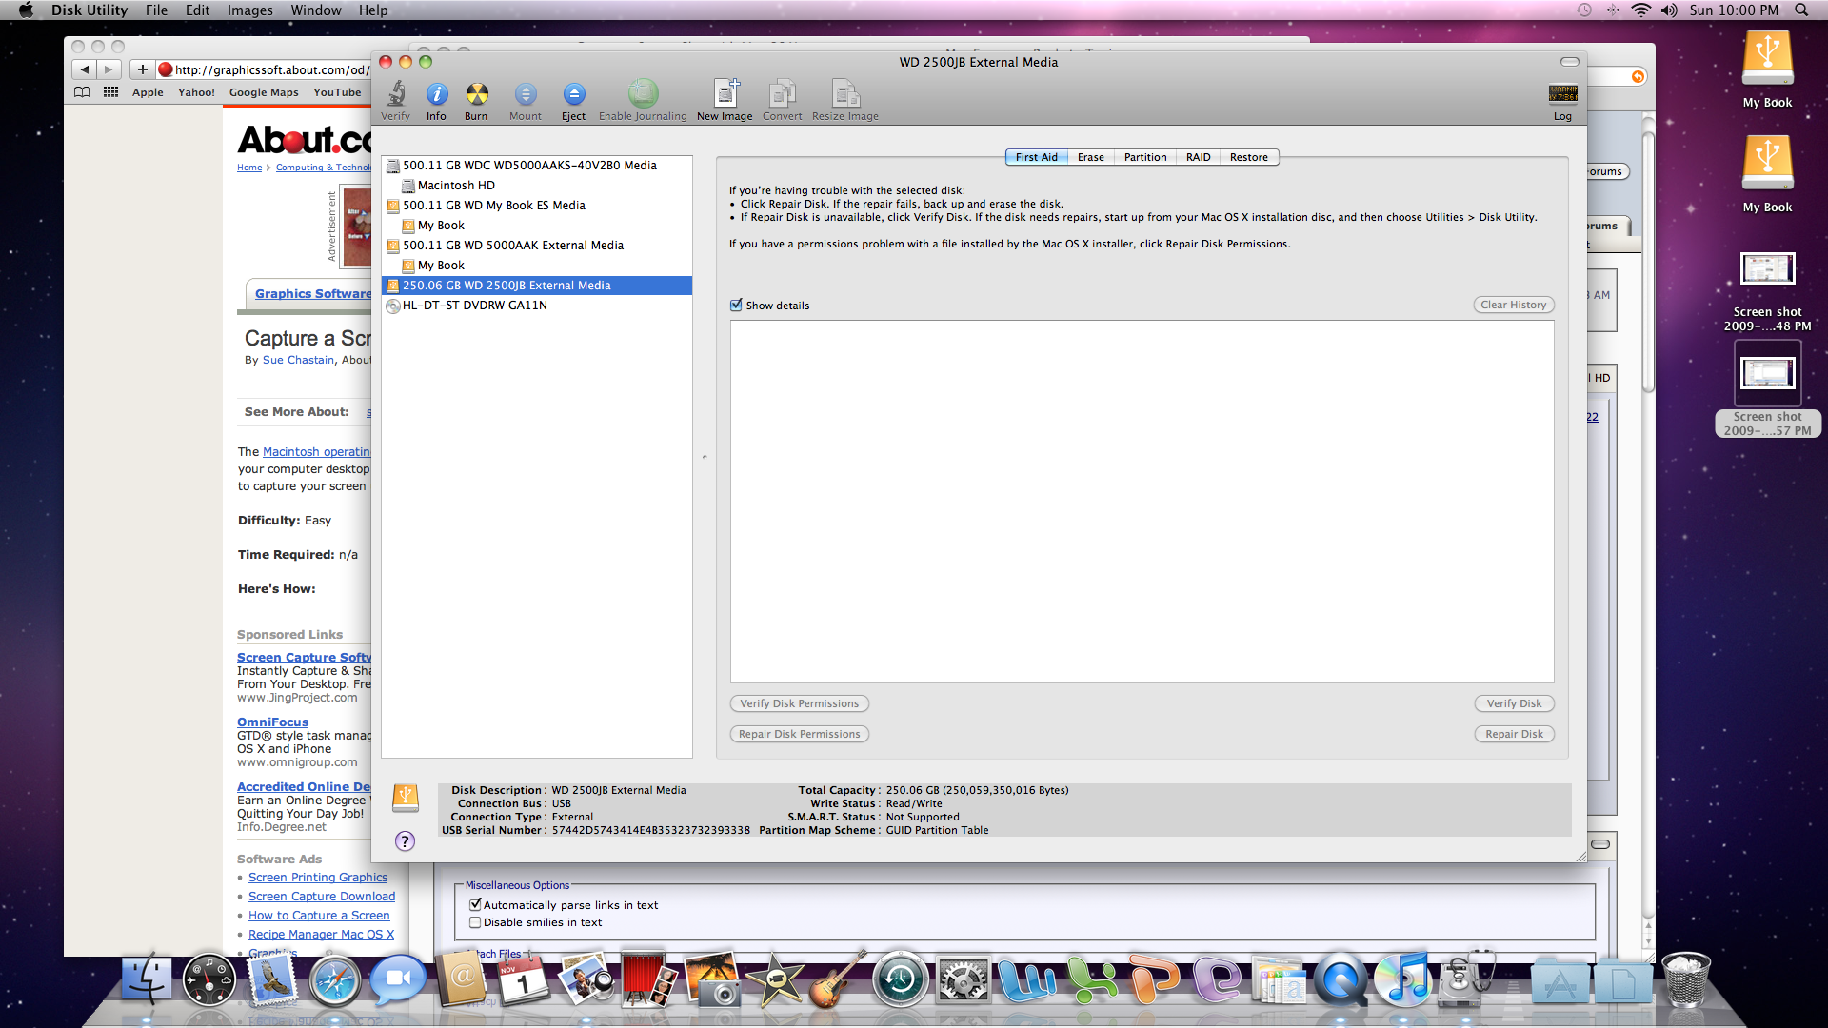Open the File menu
The width and height of the screenshot is (1828, 1028).
click(156, 10)
